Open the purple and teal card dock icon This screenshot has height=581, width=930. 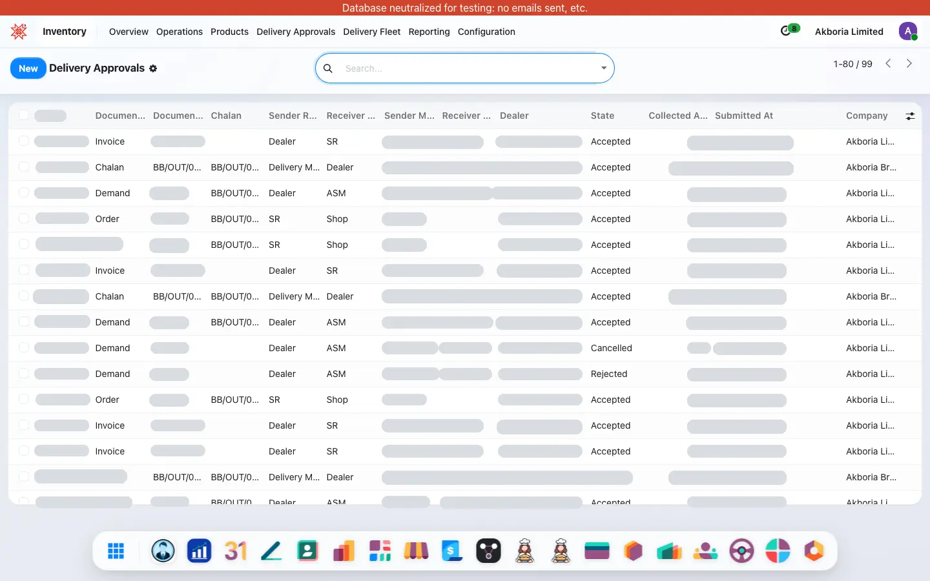point(597,551)
